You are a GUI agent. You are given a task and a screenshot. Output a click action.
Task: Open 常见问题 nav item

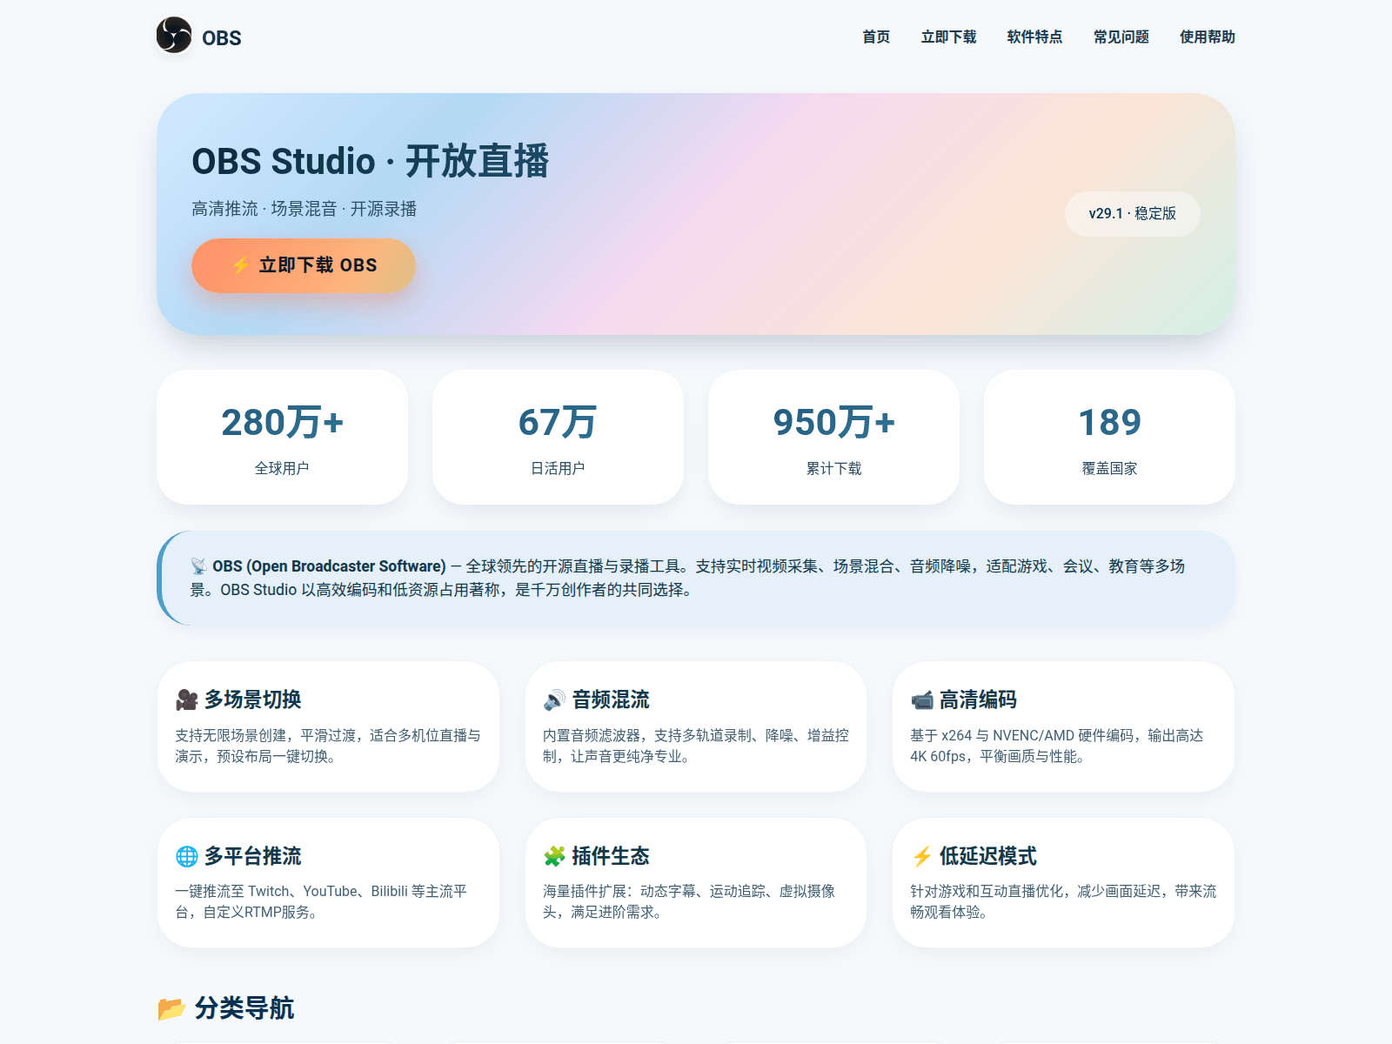1121,37
